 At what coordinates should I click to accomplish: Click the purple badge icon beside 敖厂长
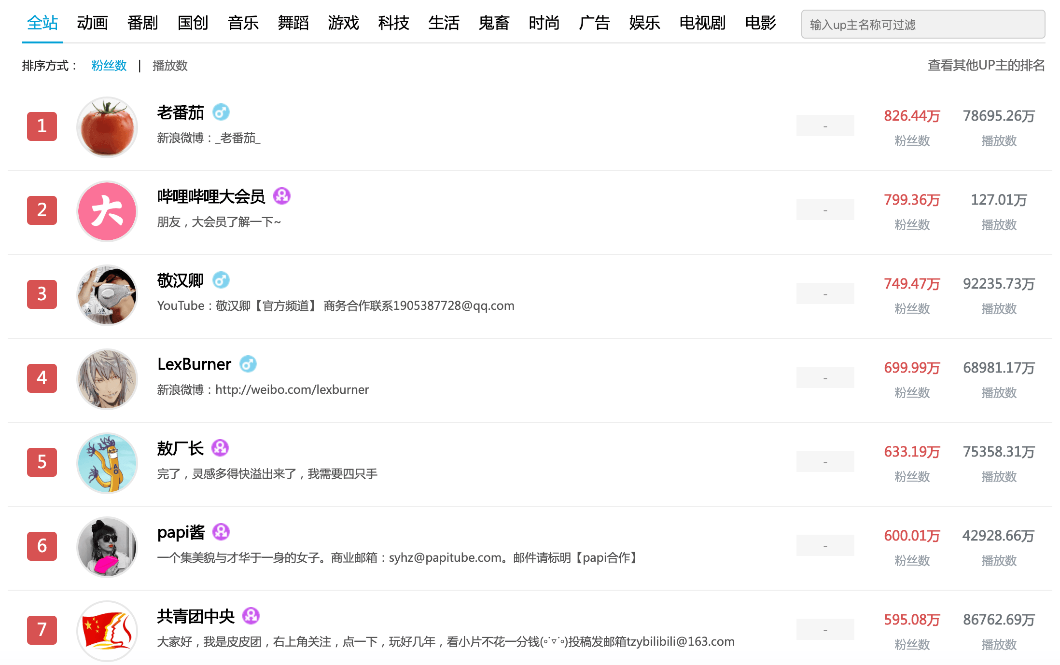point(220,448)
